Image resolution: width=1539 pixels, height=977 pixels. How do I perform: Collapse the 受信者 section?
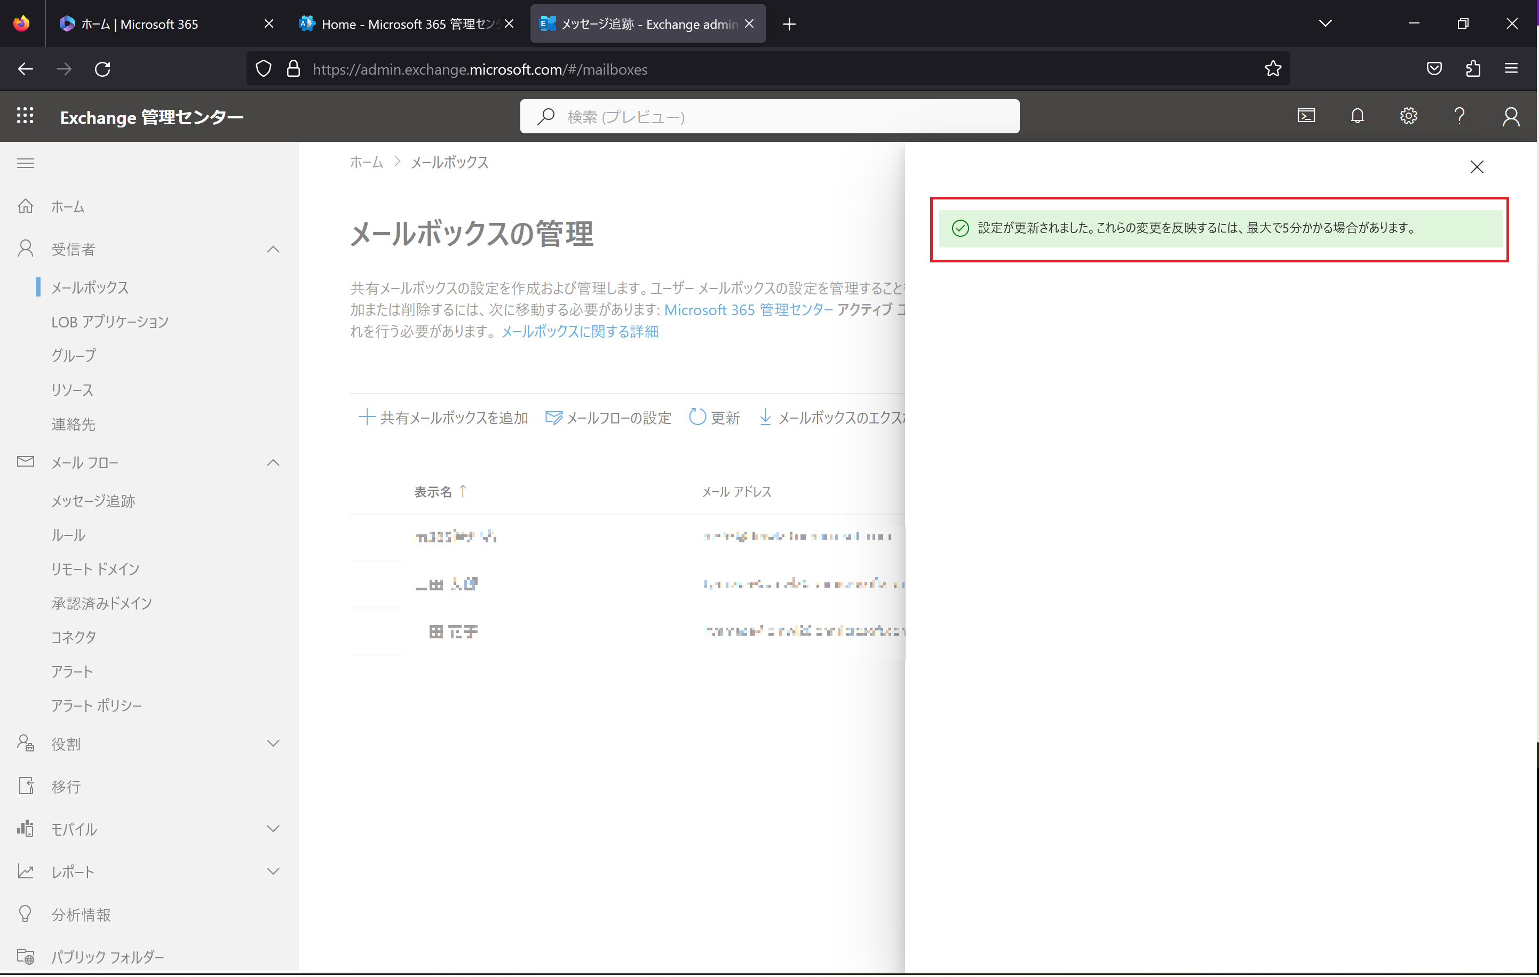pos(273,250)
